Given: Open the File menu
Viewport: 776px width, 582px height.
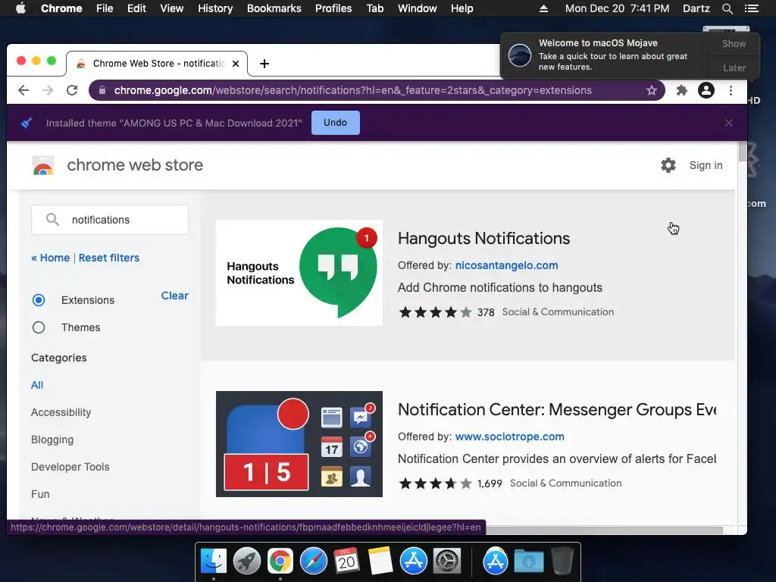Looking at the screenshot, I should click(105, 8).
